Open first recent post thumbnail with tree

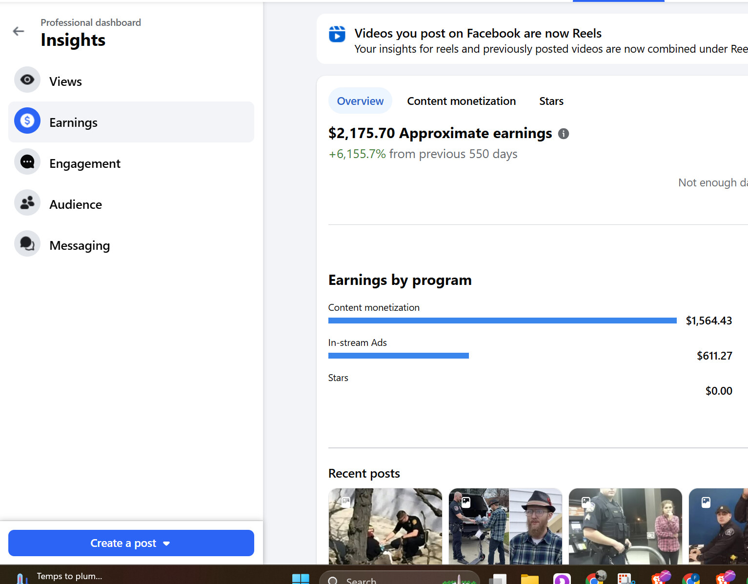(385, 526)
